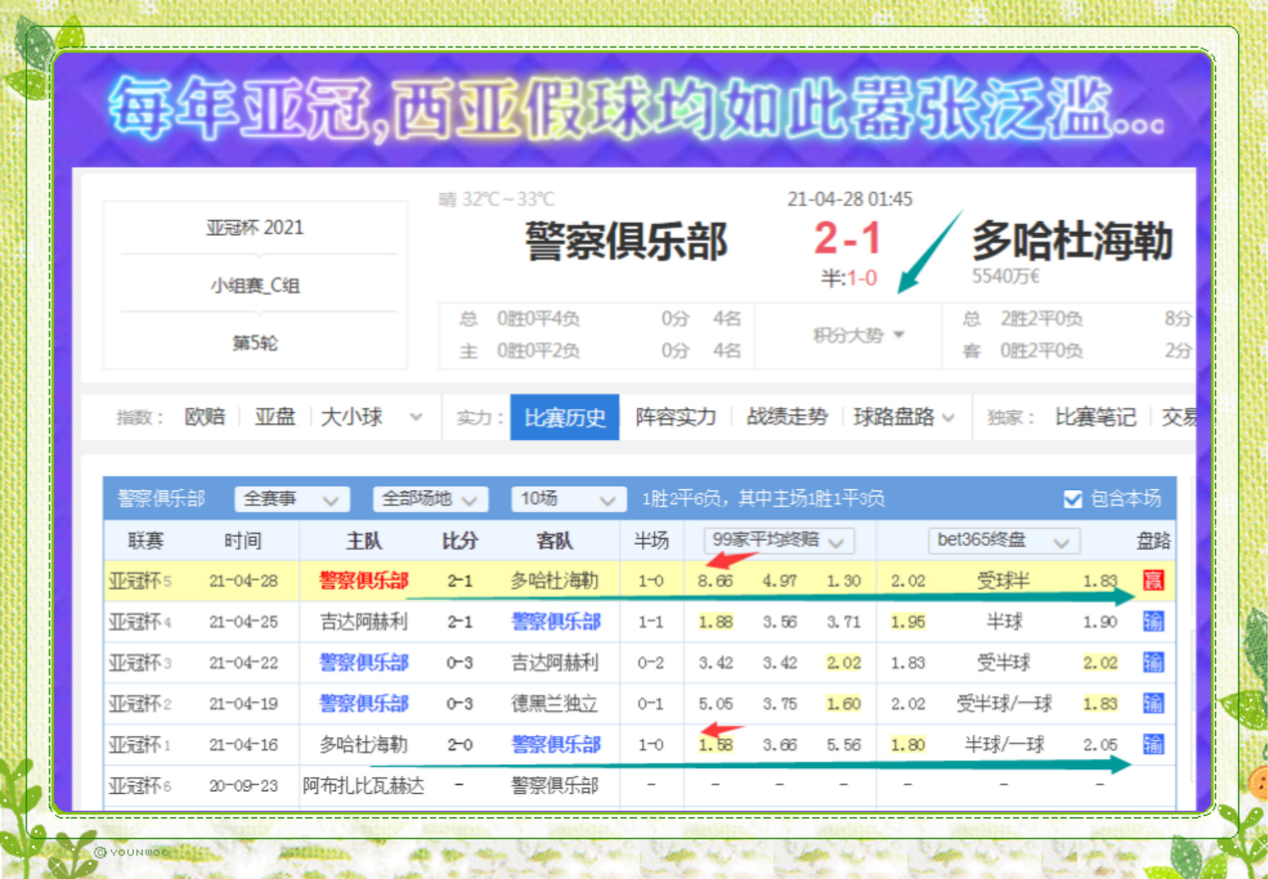Click the 受半球/一球 handicap cell
The width and height of the screenshot is (1268, 879).
1004,704
